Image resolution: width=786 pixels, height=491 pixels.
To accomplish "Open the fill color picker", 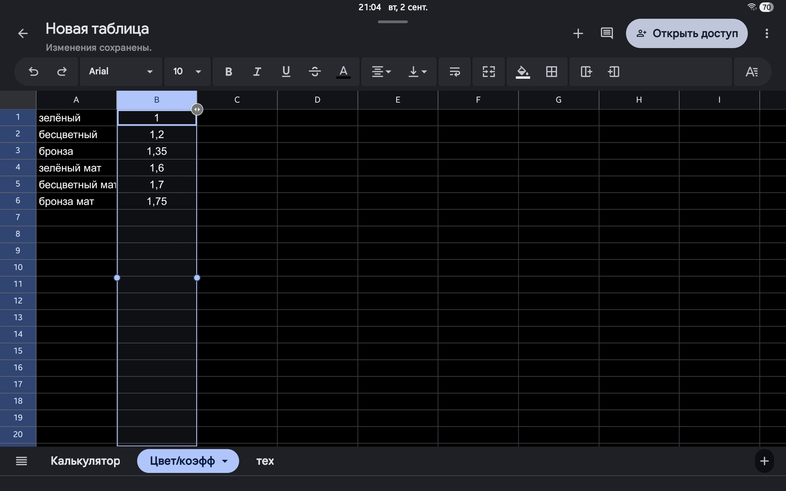I will [523, 72].
